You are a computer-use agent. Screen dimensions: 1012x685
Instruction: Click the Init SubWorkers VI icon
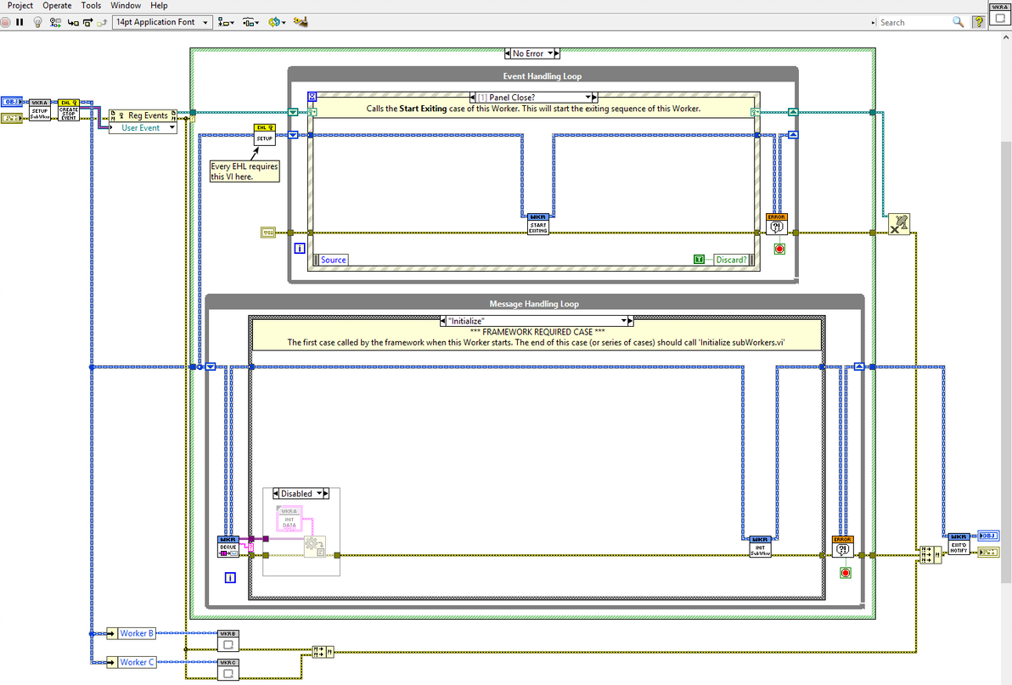click(760, 547)
